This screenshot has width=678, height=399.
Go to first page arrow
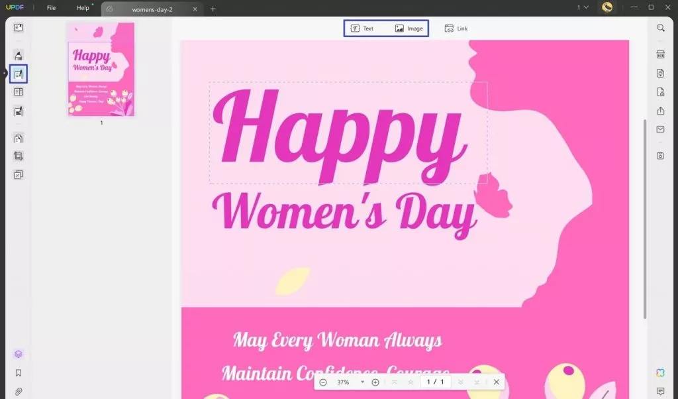(x=395, y=382)
